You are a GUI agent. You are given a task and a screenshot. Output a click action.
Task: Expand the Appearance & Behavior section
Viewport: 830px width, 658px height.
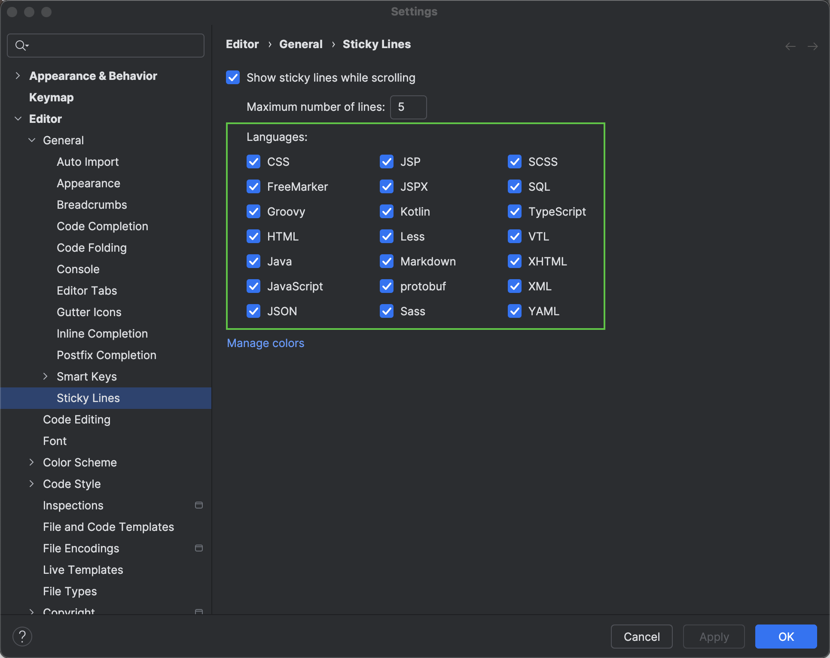18,76
